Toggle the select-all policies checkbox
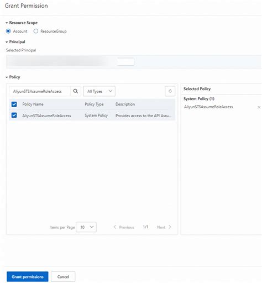Screen dimensions: 262x283 tap(14, 104)
